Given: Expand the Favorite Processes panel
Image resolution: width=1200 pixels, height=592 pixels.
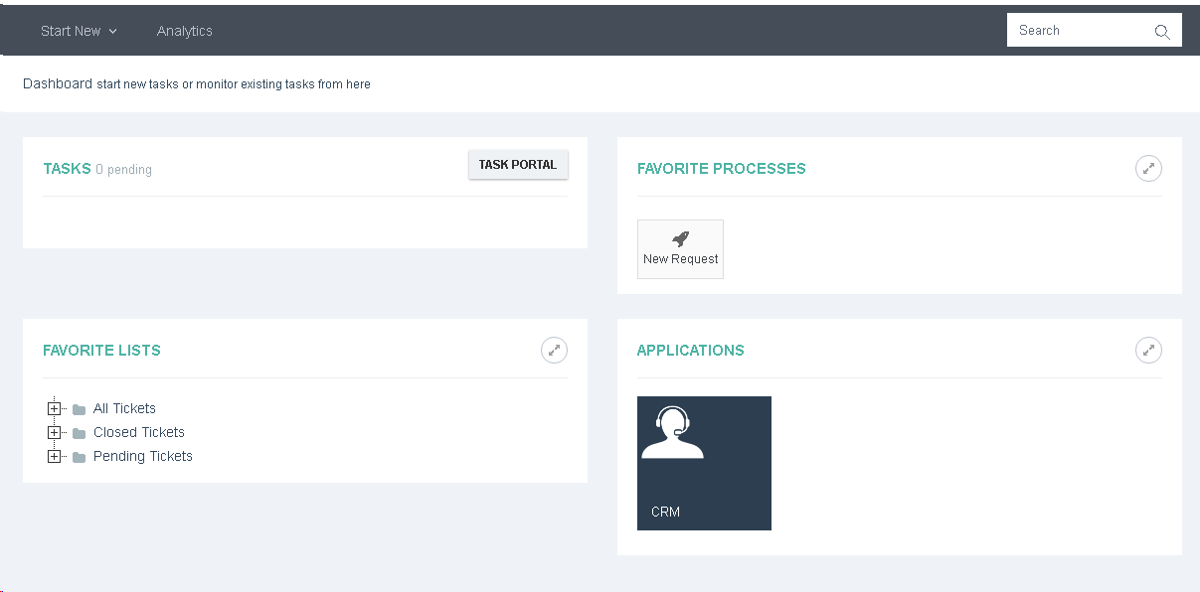Looking at the screenshot, I should [1148, 169].
